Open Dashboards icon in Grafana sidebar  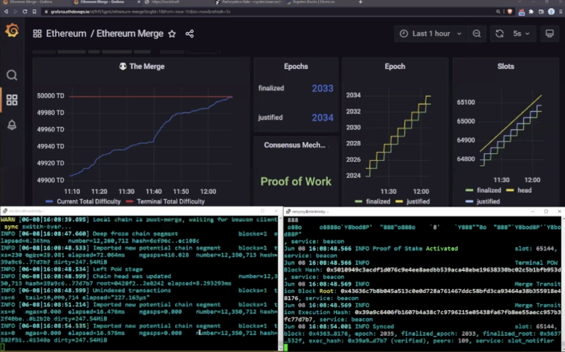coord(12,100)
